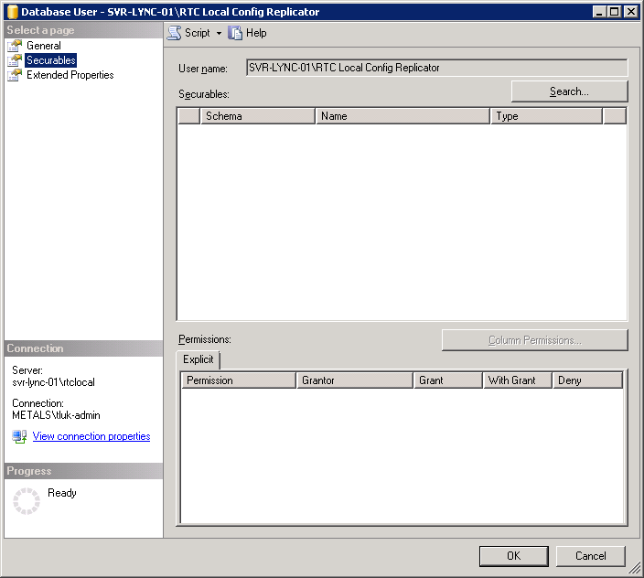Sort securables by the Type column header
Screen dimensions: 644x578
tap(547, 116)
